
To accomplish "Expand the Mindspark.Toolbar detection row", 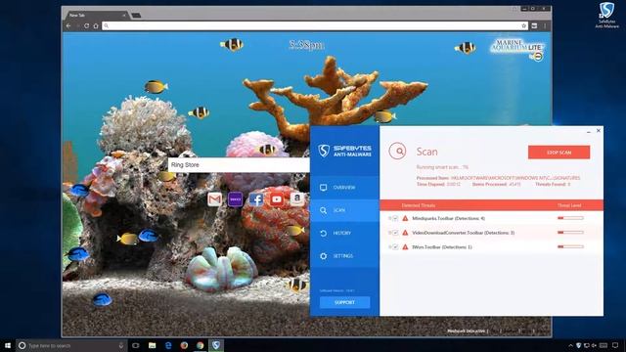I will 389,218.
